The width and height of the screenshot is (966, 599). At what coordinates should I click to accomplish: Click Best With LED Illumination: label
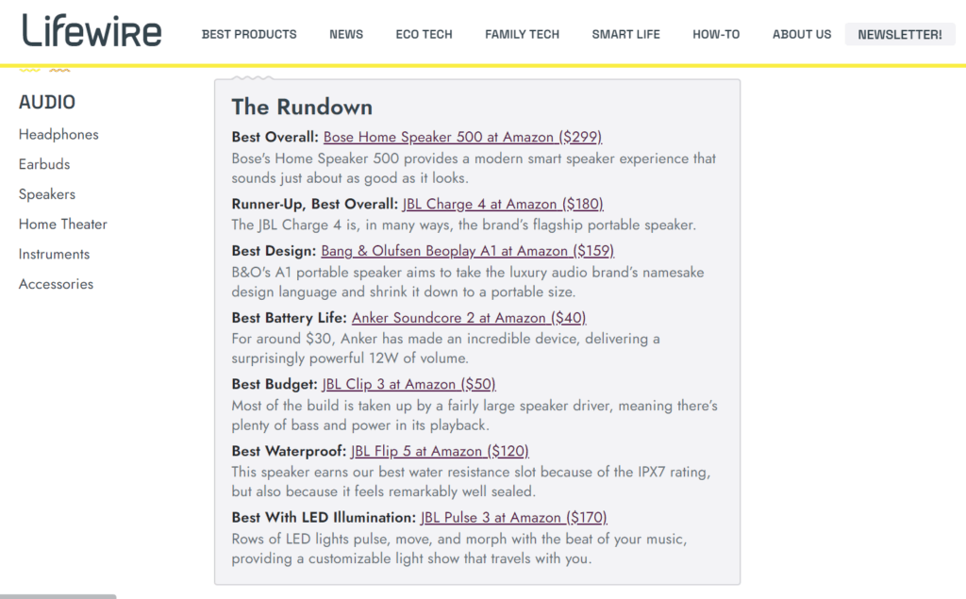click(325, 518)
